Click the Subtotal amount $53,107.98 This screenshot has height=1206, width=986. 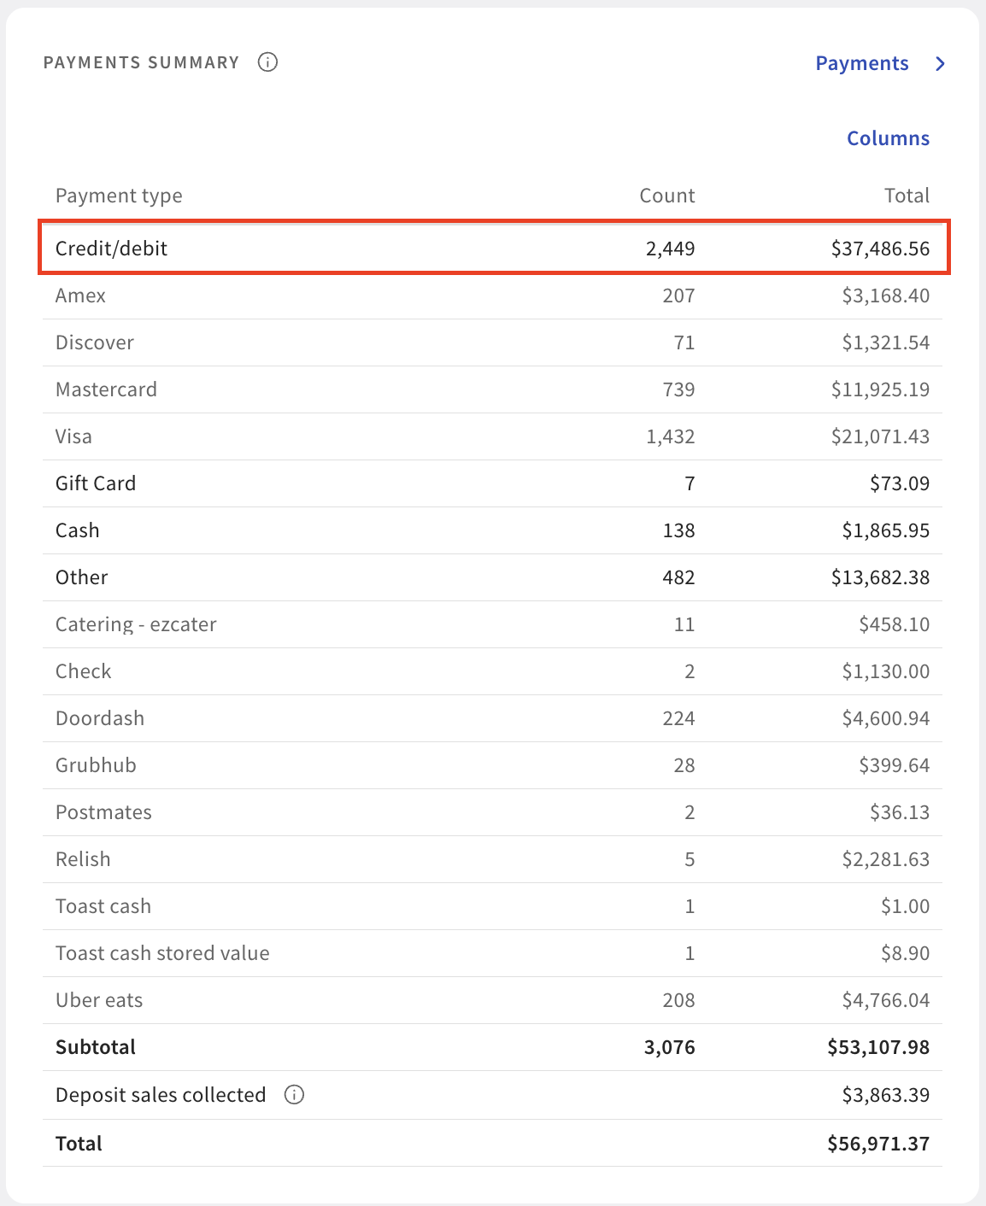877,1047
